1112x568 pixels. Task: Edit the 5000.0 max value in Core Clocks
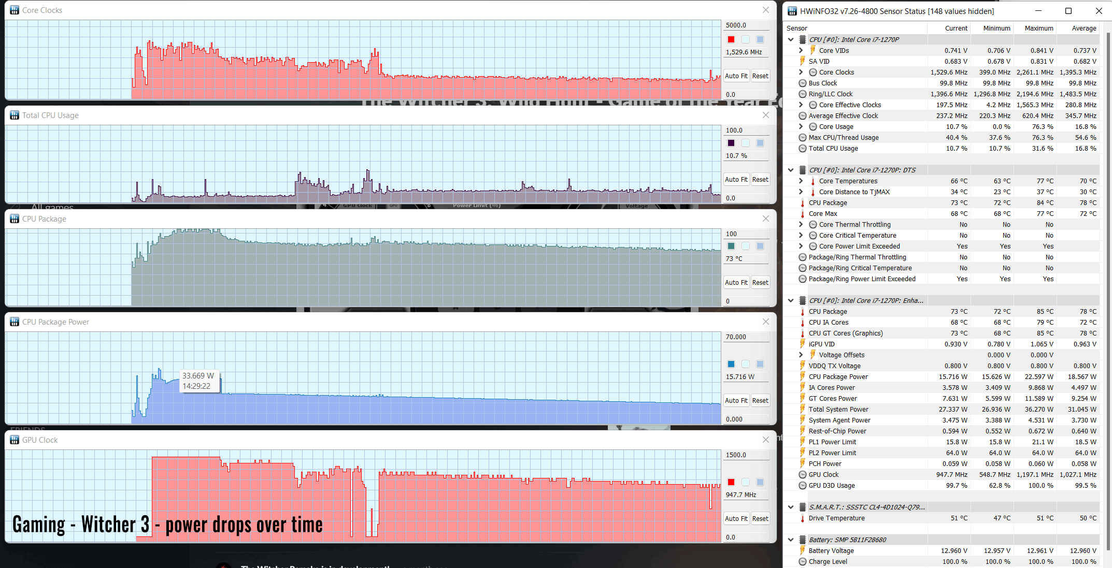click(x=747, y=25)
